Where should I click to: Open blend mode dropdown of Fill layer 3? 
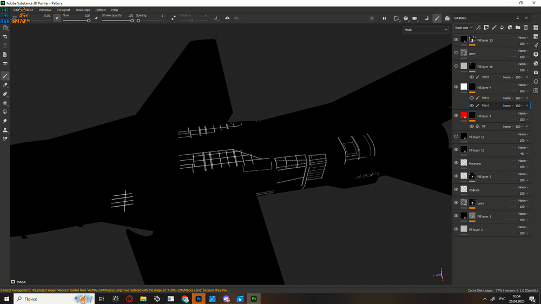click(523, 174)
